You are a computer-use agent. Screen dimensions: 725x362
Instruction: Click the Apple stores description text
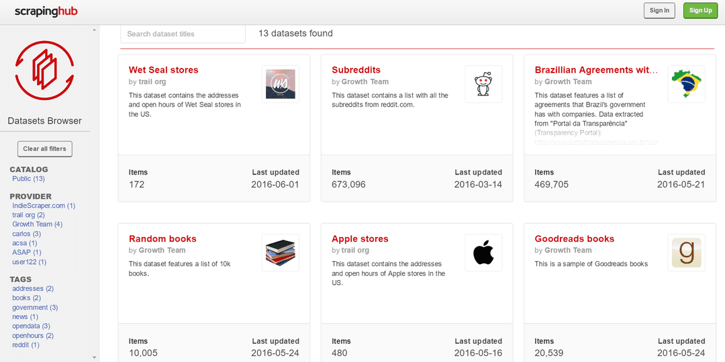(389, 273)
